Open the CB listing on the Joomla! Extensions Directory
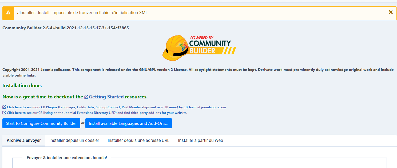The height and width of the screenshot is (168, 397). pos(97,113)
